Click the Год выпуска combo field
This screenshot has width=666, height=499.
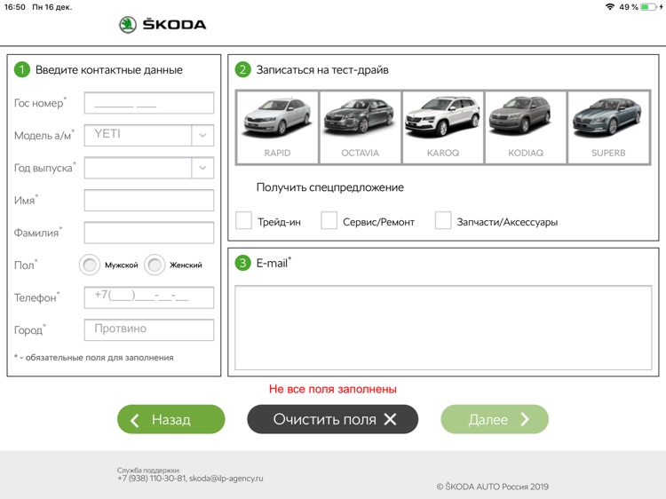coord(149,168)
